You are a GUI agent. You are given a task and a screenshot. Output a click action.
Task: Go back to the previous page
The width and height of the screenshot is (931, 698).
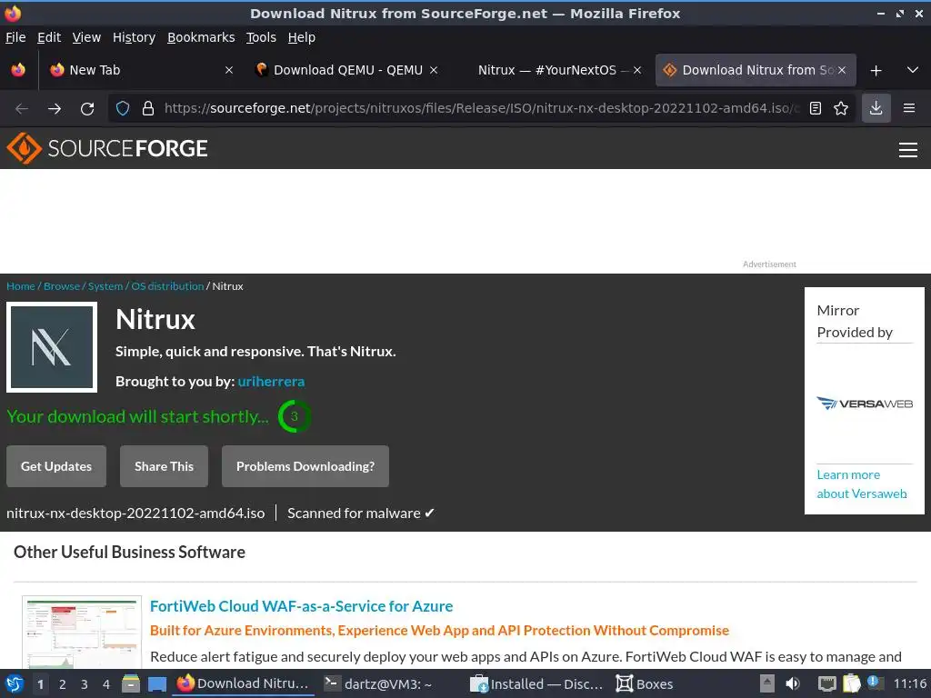(22, 109)
